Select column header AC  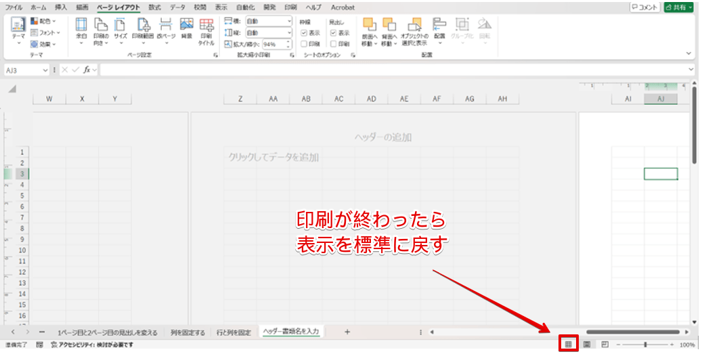pyautogui.click(x=339, y=99)
